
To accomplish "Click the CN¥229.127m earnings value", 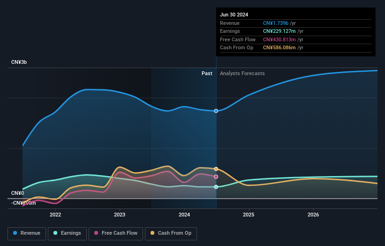I will pos(279,31).
